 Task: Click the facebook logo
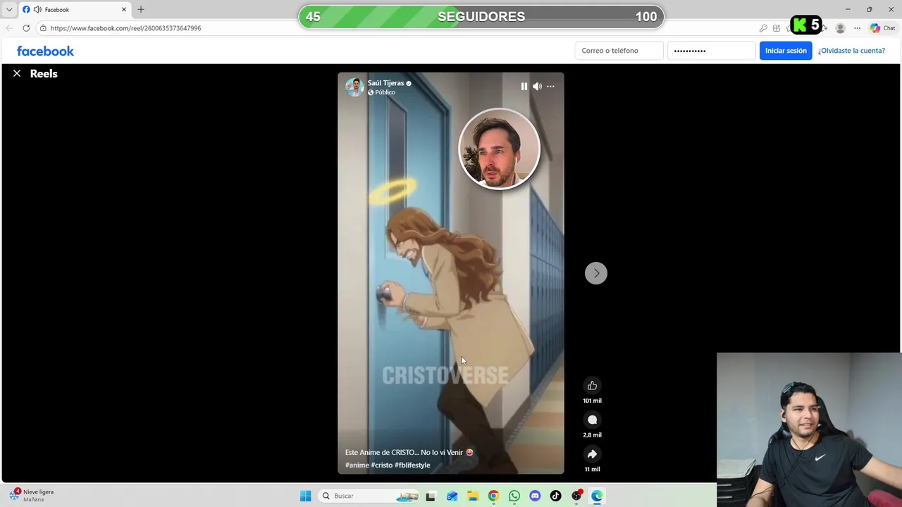click(45, 51)
